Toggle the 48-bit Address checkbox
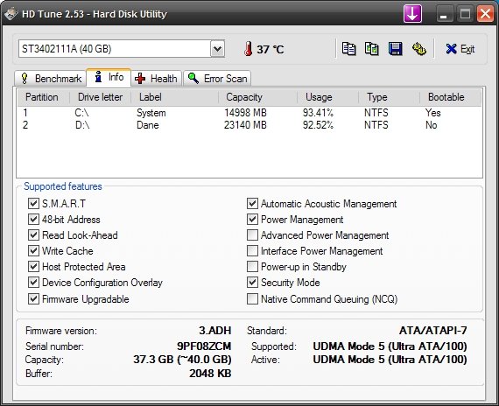 click(x=33, y=220)
